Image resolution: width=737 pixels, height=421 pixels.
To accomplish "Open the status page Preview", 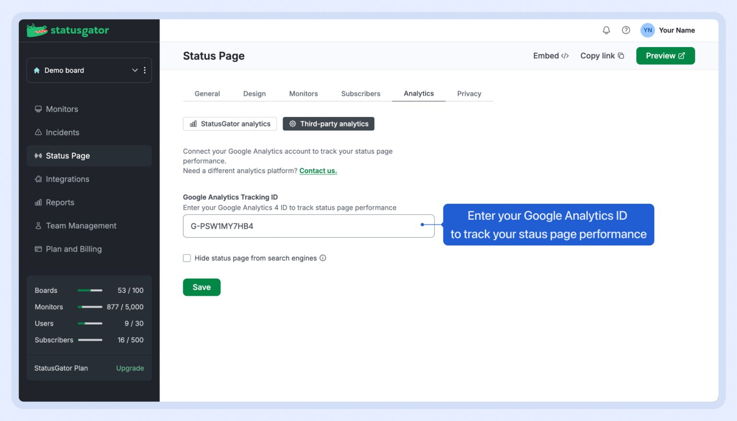I will tap(666, 56).
